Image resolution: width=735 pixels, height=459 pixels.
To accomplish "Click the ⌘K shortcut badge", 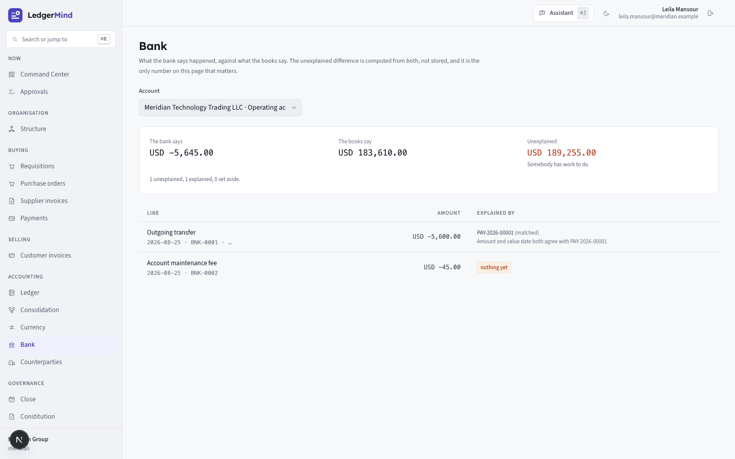I will tap(104, 39).
